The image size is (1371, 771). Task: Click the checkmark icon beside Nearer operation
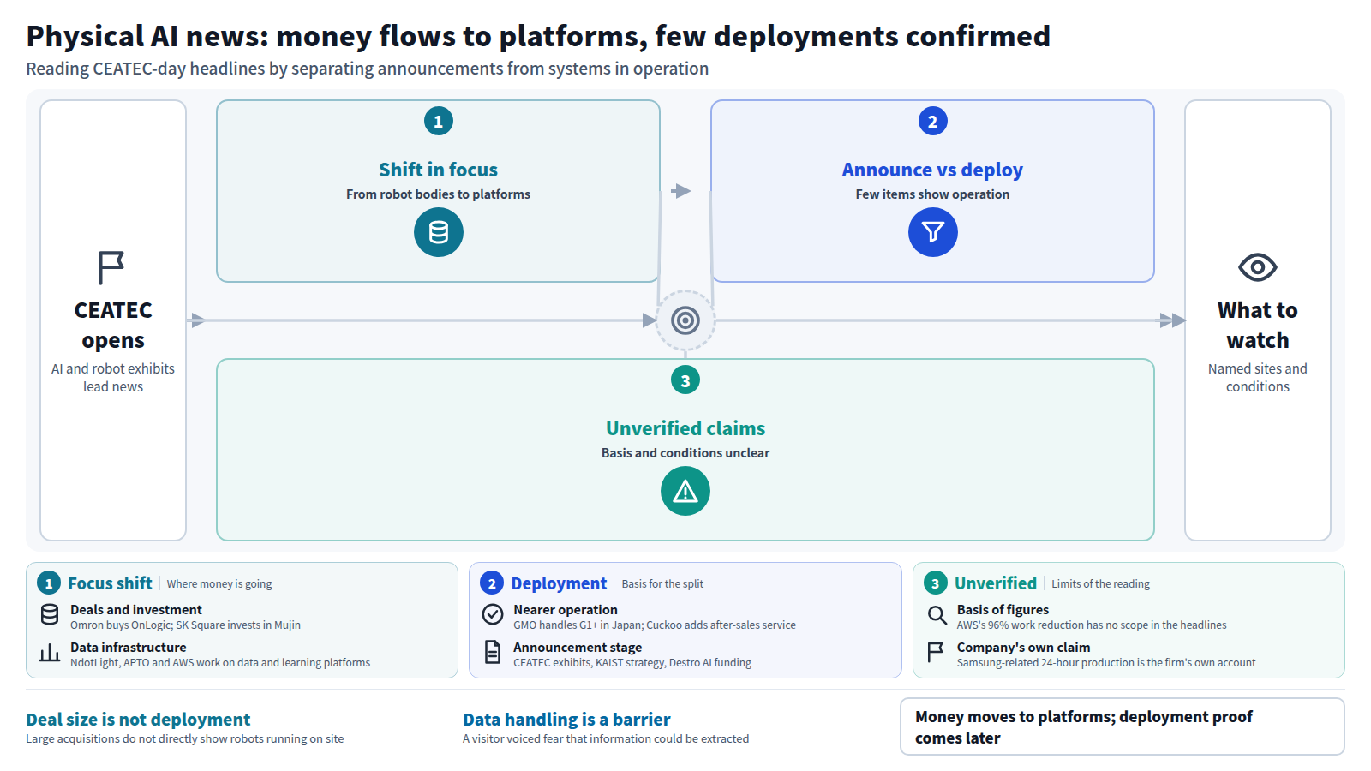pyautogui.click(x=493, y=614)
